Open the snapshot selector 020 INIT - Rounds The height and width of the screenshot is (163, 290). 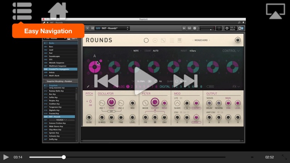pos(112,28)
